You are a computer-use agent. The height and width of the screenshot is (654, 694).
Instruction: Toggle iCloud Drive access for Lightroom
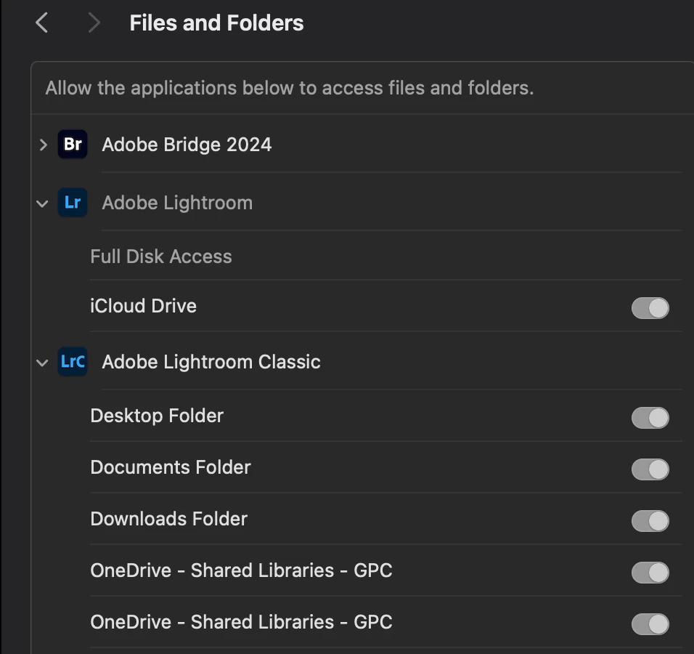point(650,308)
